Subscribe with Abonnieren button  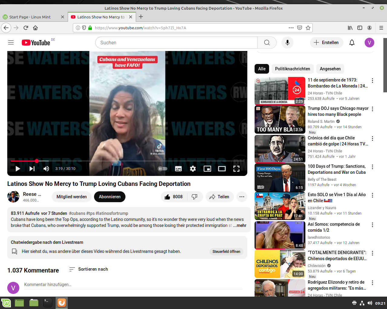(110, 197)
